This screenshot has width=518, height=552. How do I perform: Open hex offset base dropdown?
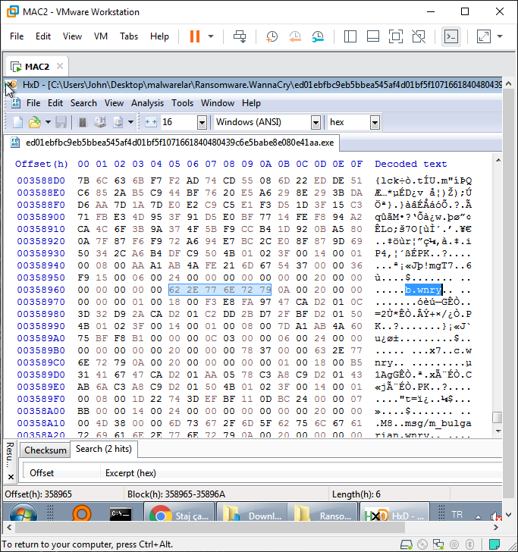click(x=375, y=123)
